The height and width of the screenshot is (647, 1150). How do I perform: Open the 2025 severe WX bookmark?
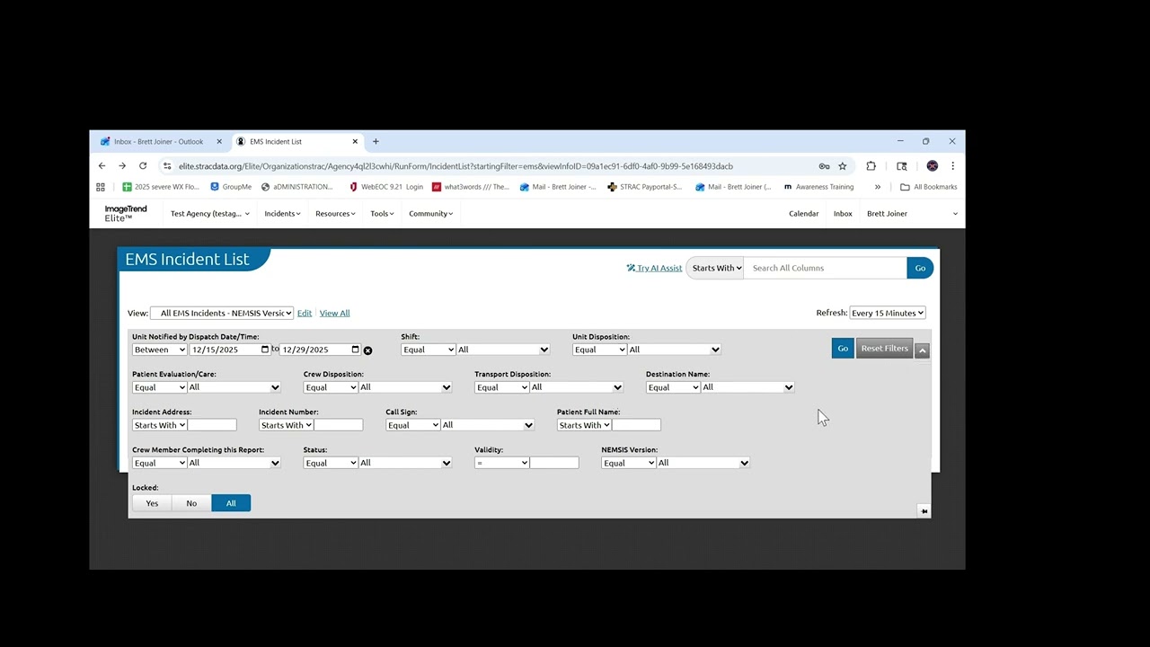point(162,187)
